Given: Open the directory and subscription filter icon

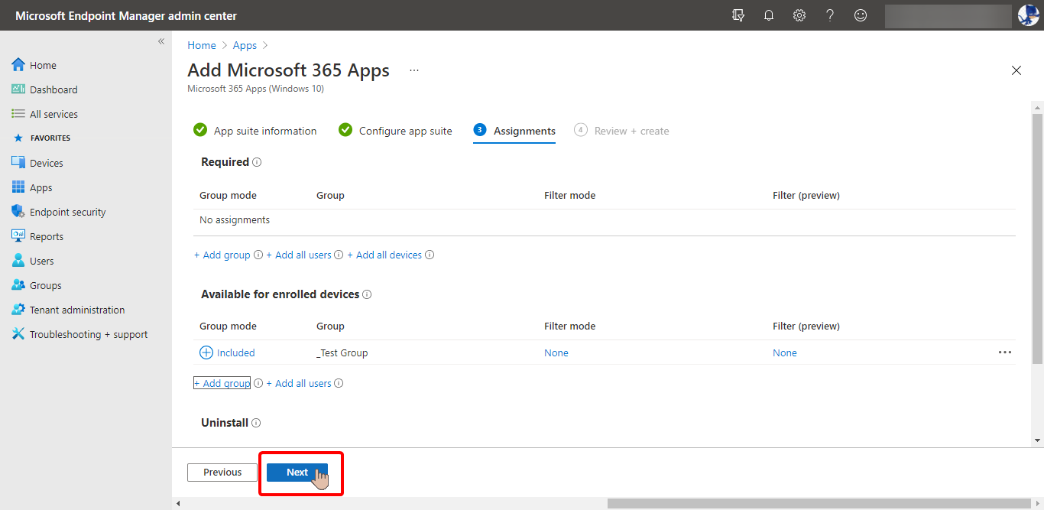Looking at the screenshot, I should coord(738,15).
